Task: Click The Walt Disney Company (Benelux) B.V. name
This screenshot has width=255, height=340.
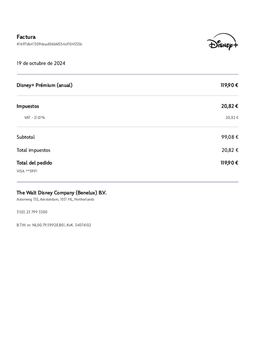Action: point(61,193)
